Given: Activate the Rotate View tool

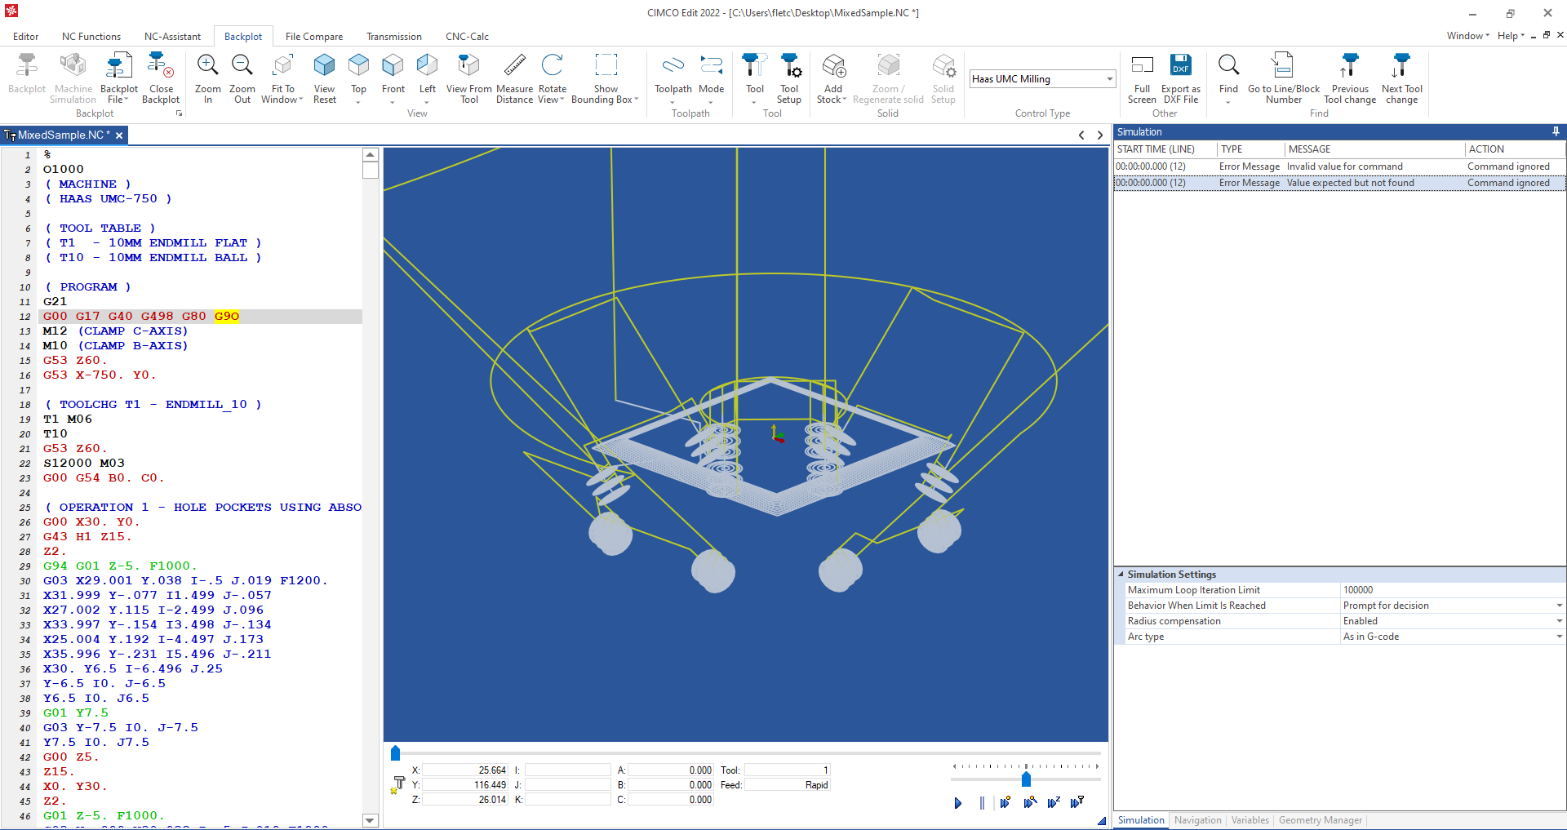Looking at the screenshot, I should (x=552, y=78).
